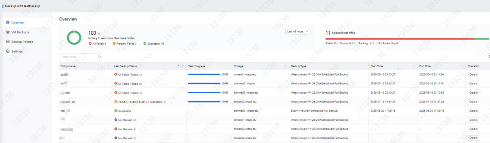
Task: Open Details for the drmed01-msdp-stu Not Backed Up row
Action: 473,119
